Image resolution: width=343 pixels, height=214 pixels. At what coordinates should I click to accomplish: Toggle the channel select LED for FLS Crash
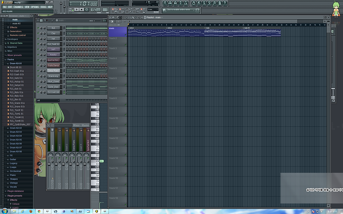pos(64,92)
